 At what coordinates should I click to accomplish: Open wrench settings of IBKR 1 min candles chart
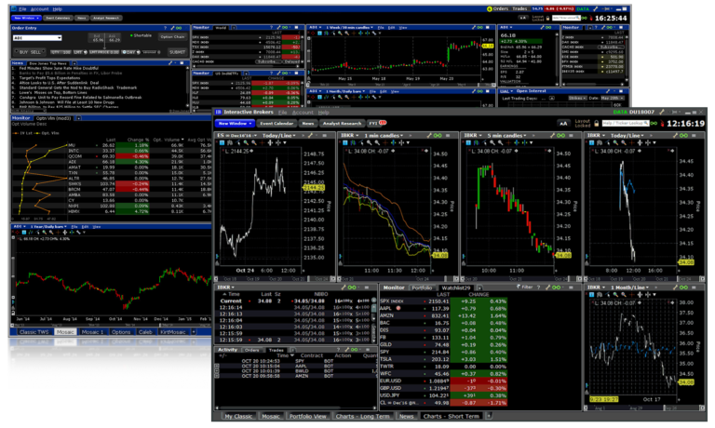429,135
